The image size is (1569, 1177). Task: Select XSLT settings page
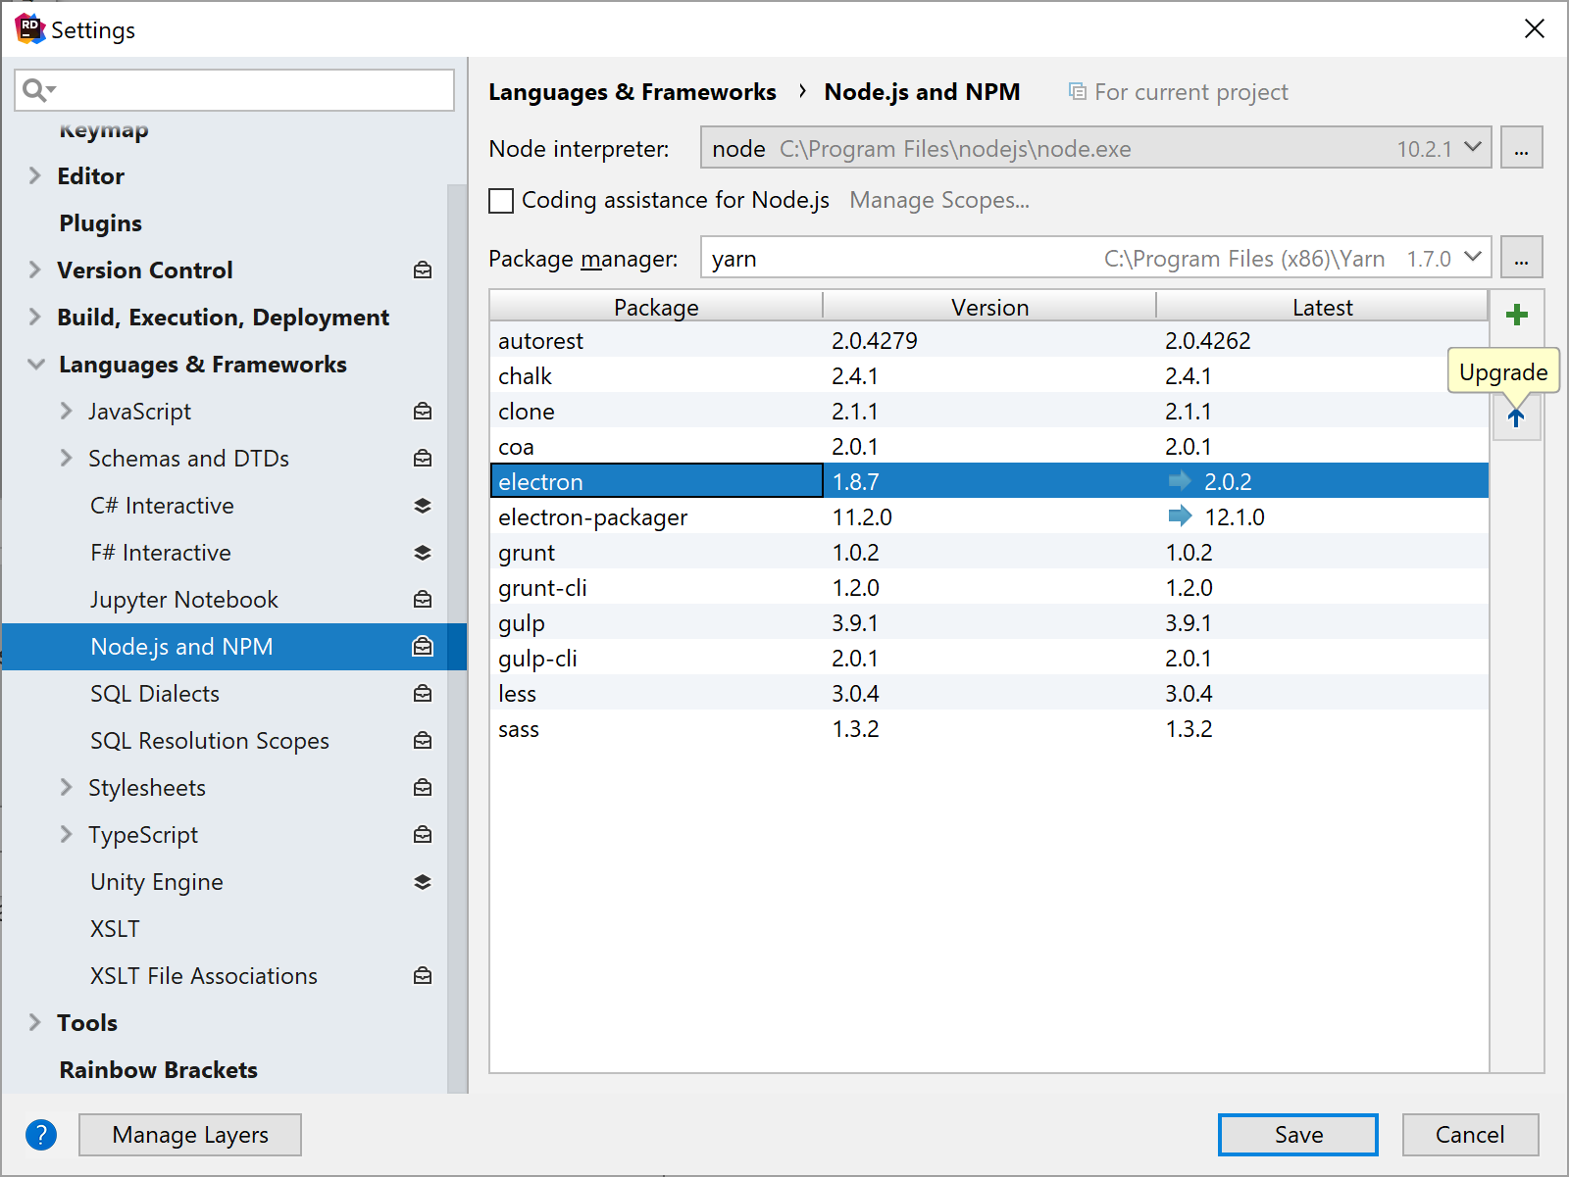[115, 929]
